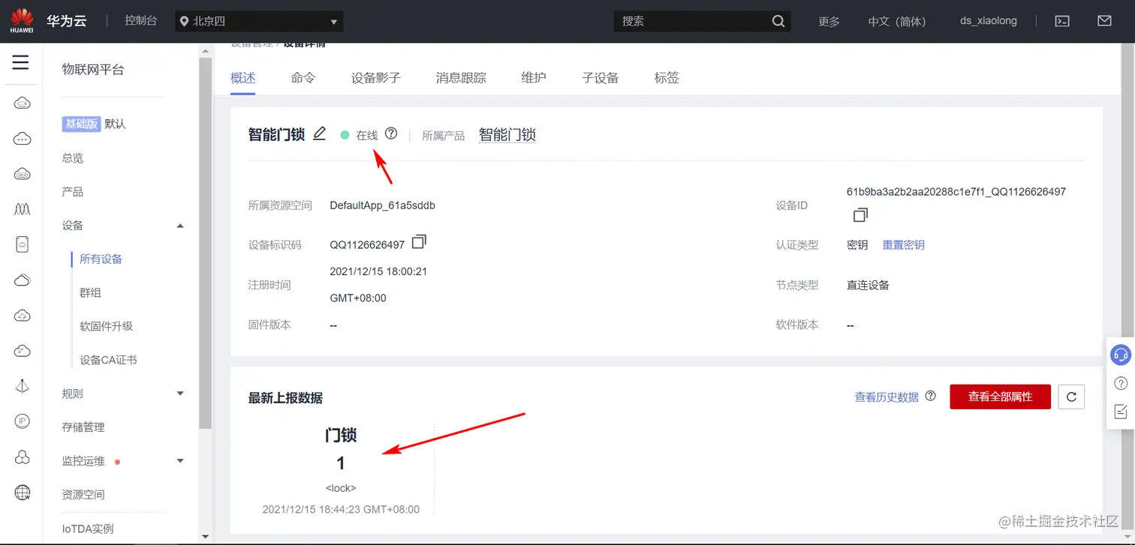Open the three-hexagon cluster sidebar icon
This screenshot has width=1135, height=545.
pos(23,457)
